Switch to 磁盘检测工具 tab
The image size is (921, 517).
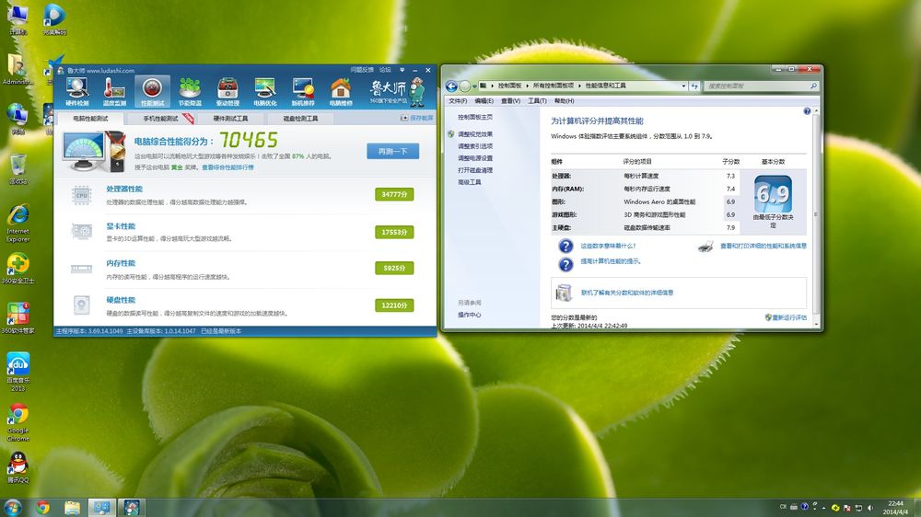click(301, 119)
